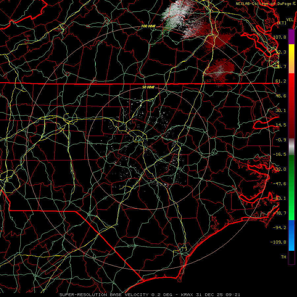
Task: Select the 107.8 velocity scale value
Action: coord(280,37)
